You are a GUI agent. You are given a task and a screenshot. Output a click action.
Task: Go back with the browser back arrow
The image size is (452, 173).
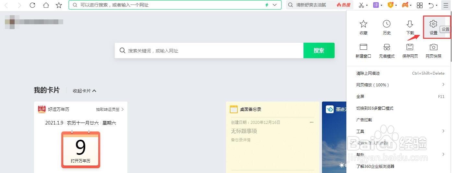click(6, 5)
